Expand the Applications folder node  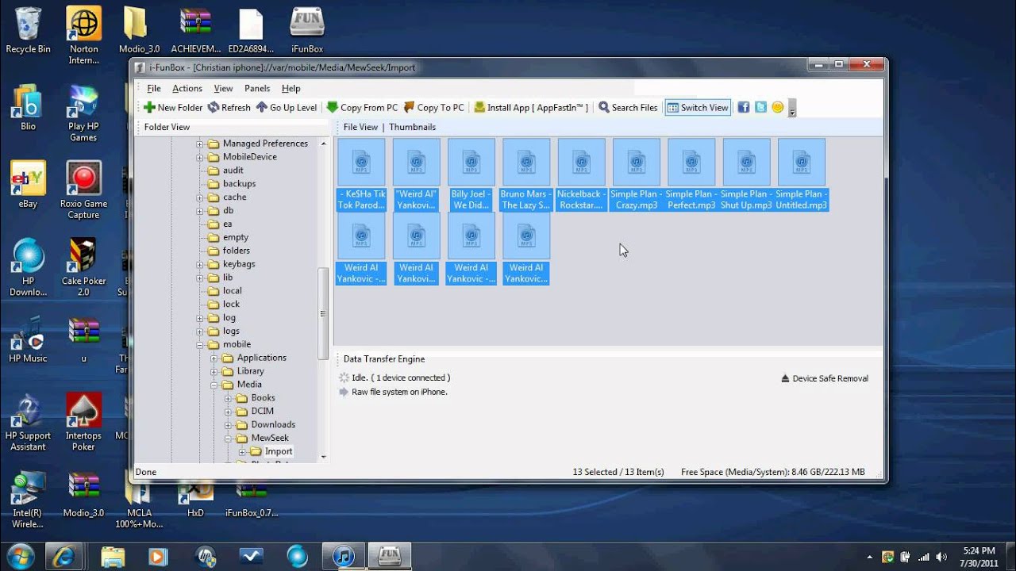coord(214,358)
